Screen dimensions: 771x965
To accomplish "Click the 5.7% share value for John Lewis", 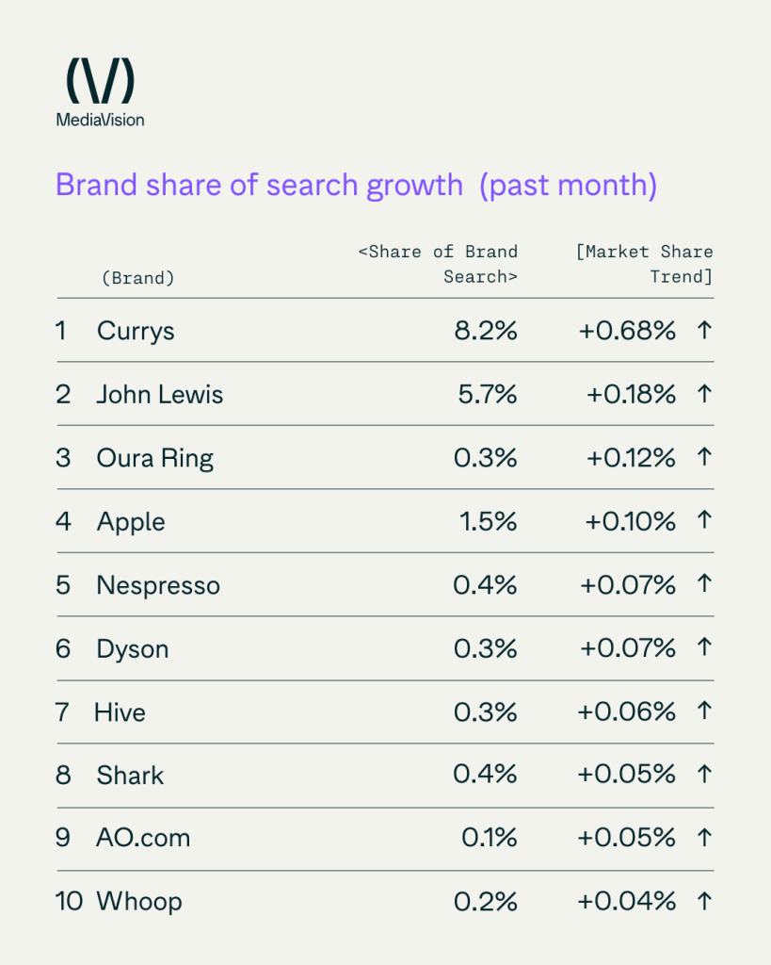I will click(486, 394).
